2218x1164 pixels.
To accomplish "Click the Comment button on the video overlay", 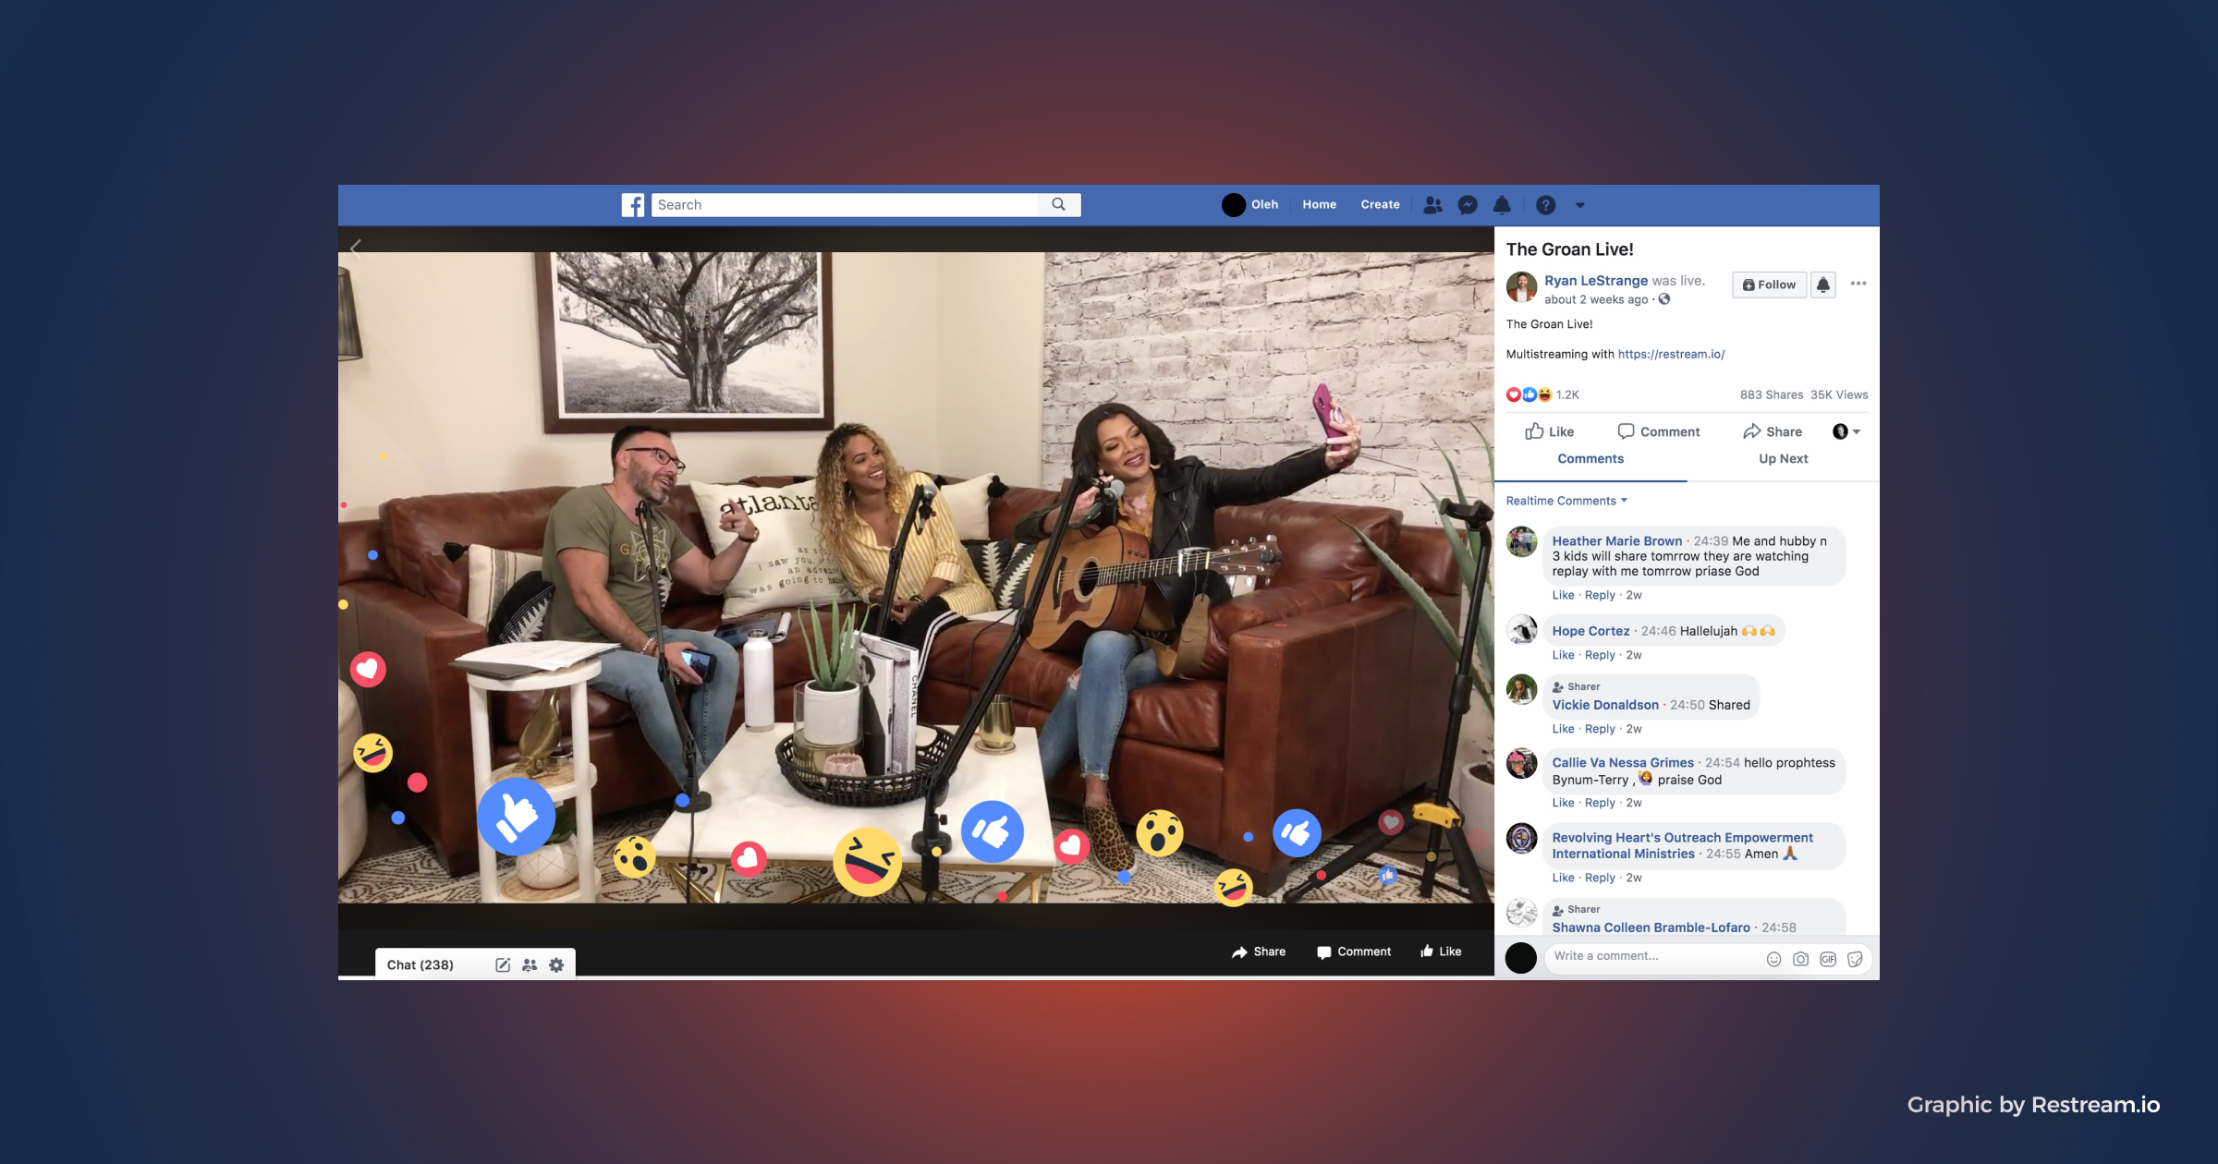I will click(x=1354, y=952).
